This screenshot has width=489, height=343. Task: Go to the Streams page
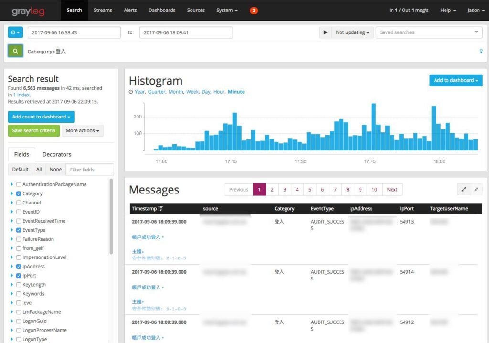(x=103, y=11)
